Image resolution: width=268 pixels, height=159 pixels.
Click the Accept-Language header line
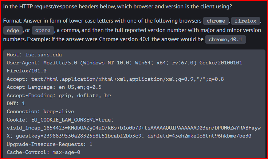click(54, 87)
